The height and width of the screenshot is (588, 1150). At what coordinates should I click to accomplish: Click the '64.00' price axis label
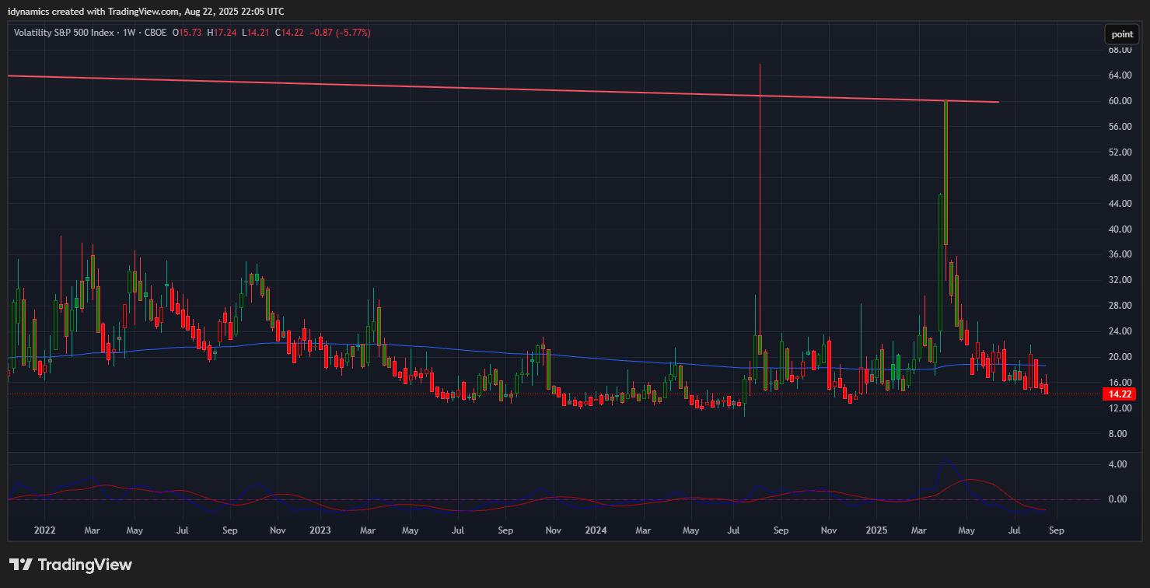click(x=1119, y=75)
